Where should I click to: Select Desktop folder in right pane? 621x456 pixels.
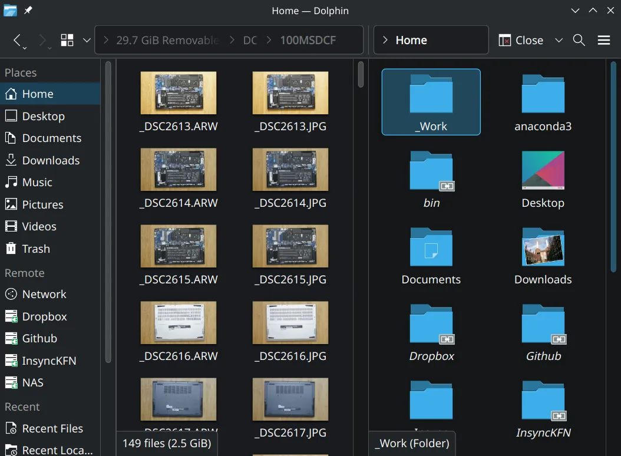[x=543, y=170]
